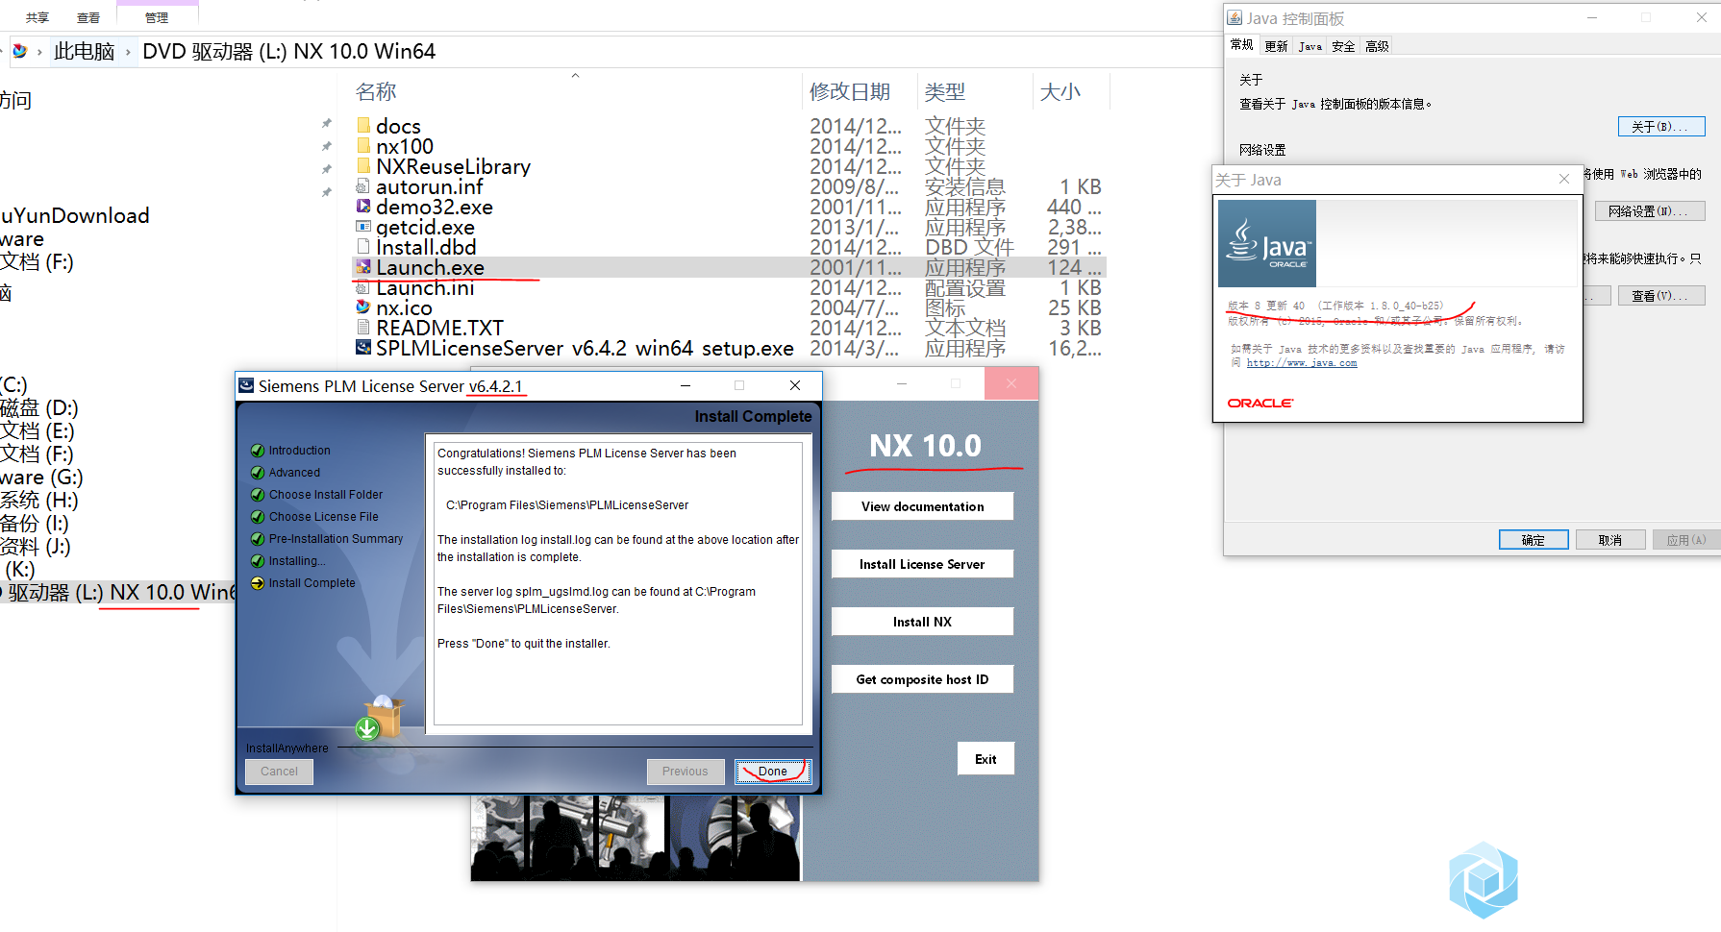Sort files by the 大小 column
This screenshot has width=1721, height=932.
[1060, 91]
